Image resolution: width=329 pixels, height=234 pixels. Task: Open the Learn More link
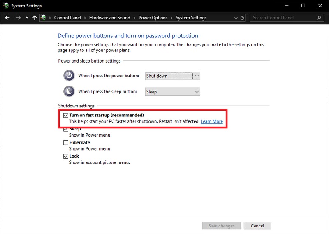[x=211, y=122]
